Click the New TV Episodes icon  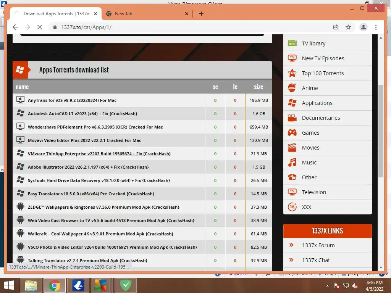click(x=292, y=58)
